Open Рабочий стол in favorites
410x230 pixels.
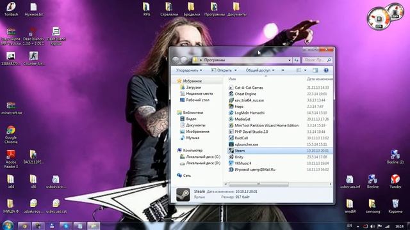point(197,100)
